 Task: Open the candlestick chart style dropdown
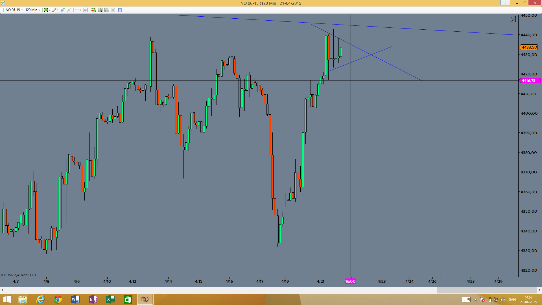(x=47, y=10)
